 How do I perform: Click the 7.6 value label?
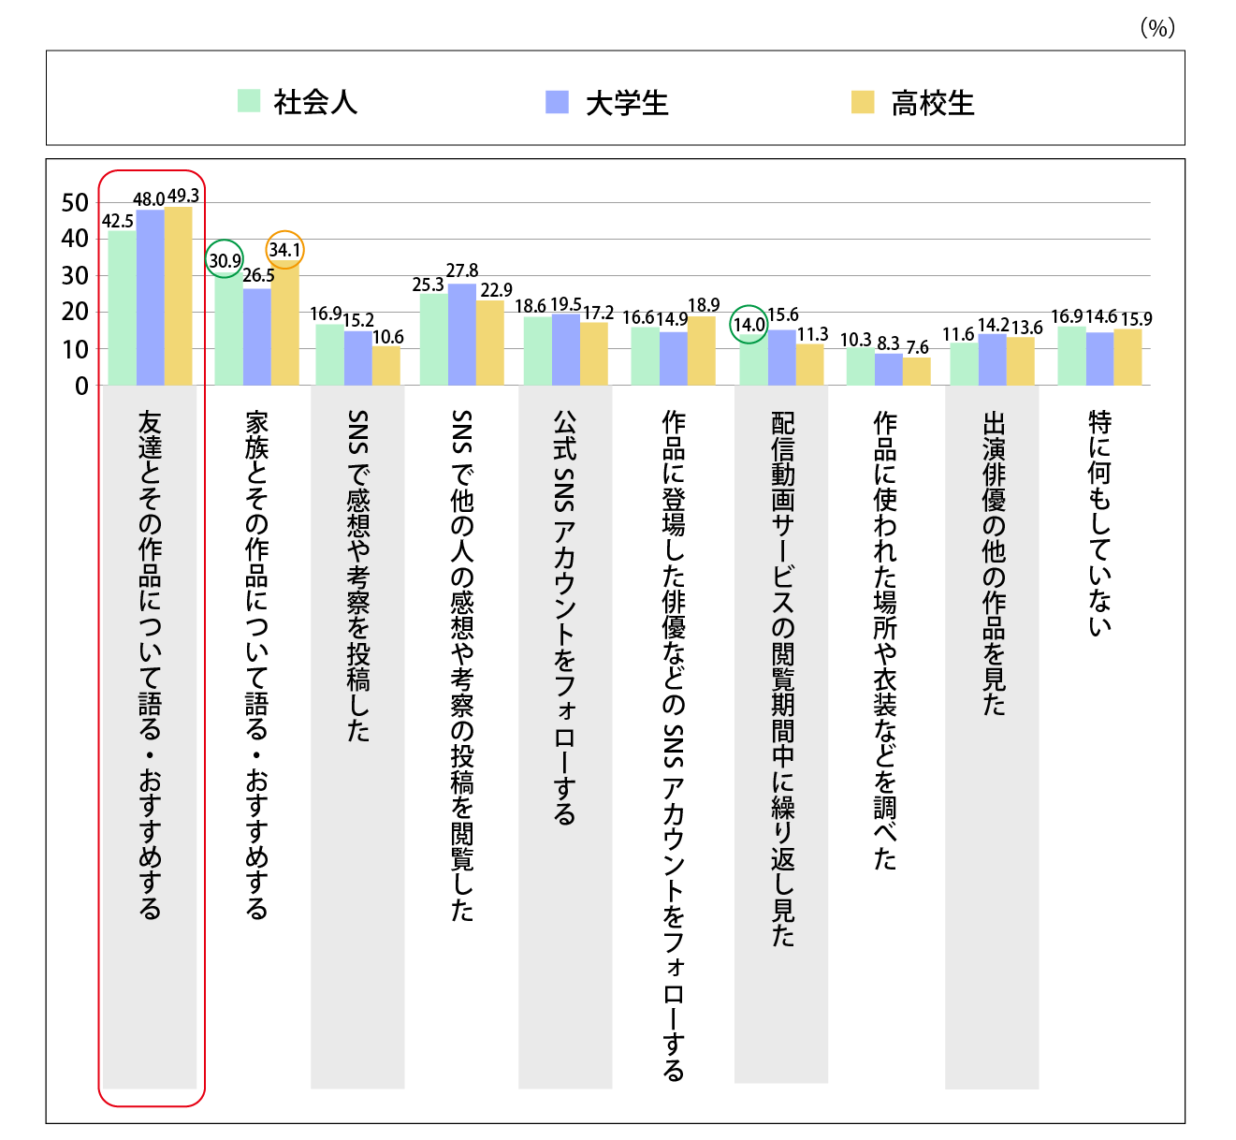(x=918, y=348)
